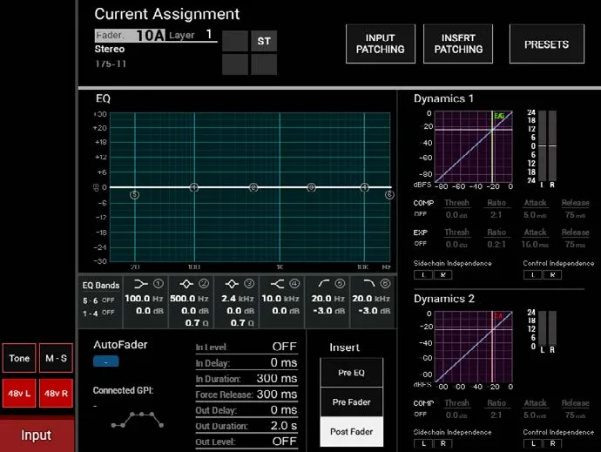Select the Input tab
601x452 pixels.
[x=37, y=435]
